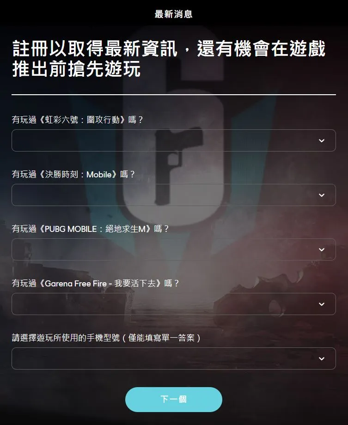This screenshot has width=348, height=425.
Task: Click the 下一個 button
Action: (174, 400)
